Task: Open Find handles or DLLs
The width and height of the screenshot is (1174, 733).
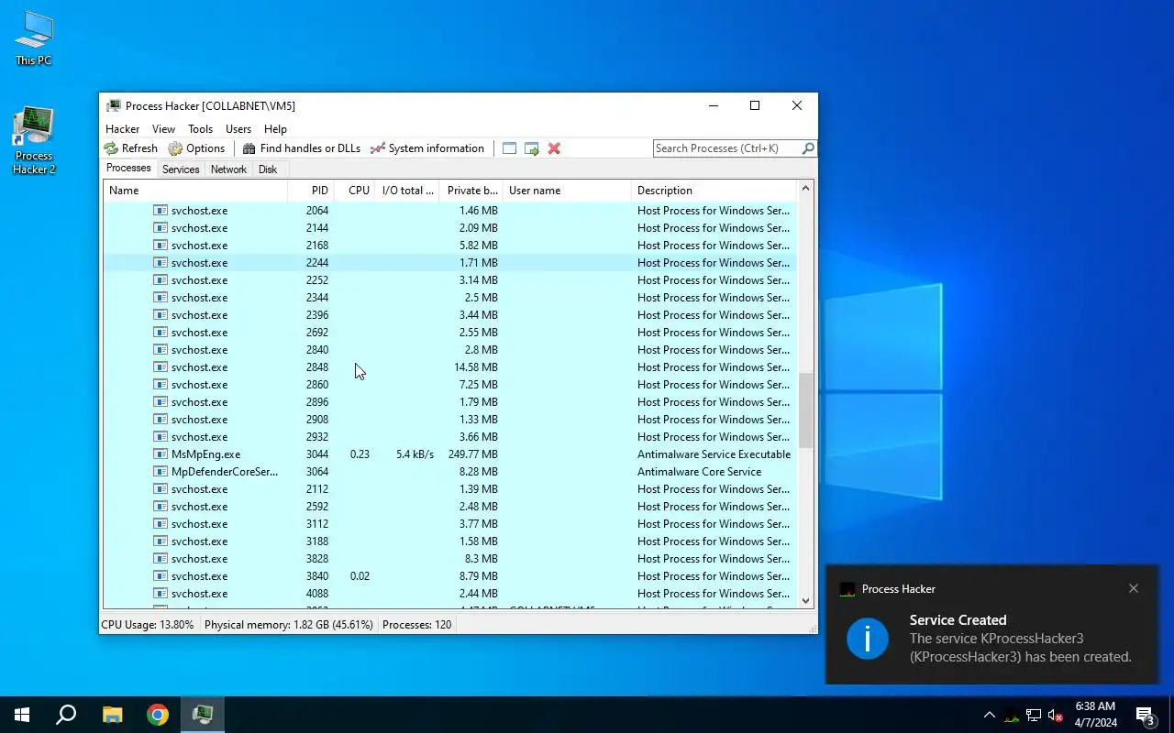Action: (x=301, y=148)
